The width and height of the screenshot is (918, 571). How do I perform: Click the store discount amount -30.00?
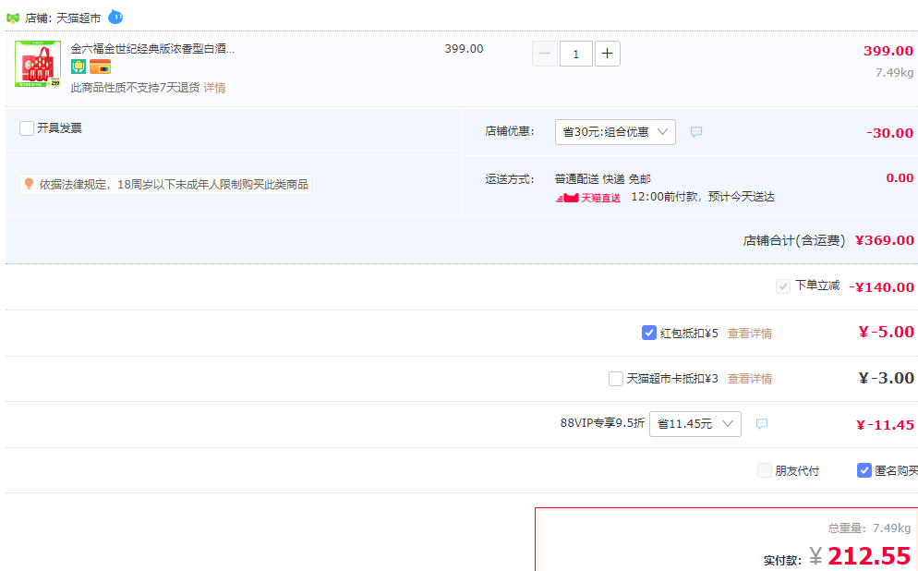(x=890, y=133)
